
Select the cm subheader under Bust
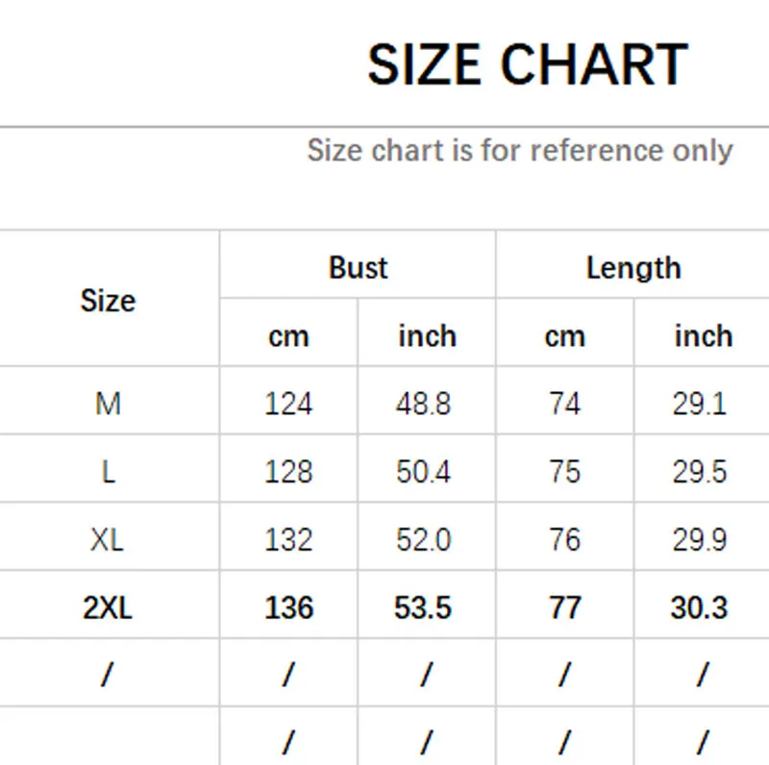tap(288, 337)
